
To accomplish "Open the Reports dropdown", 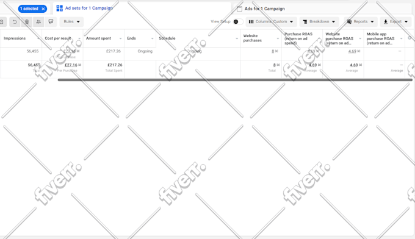I will point(361,22).
